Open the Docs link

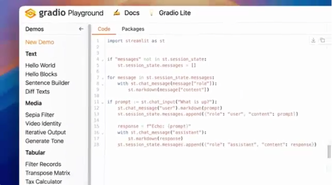click(x=132, y=13)
